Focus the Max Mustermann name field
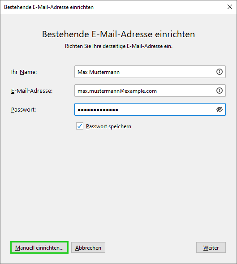The image size is (237, 264). (x=150, y=72)
